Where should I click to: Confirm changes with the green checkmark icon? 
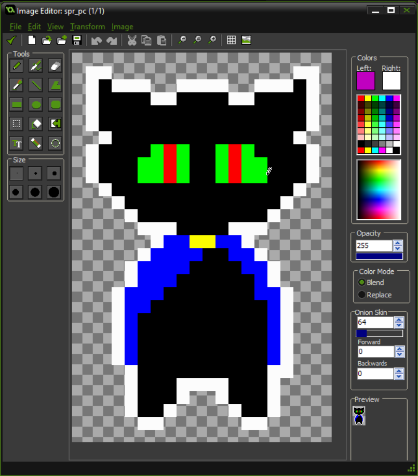click(12, 40)
